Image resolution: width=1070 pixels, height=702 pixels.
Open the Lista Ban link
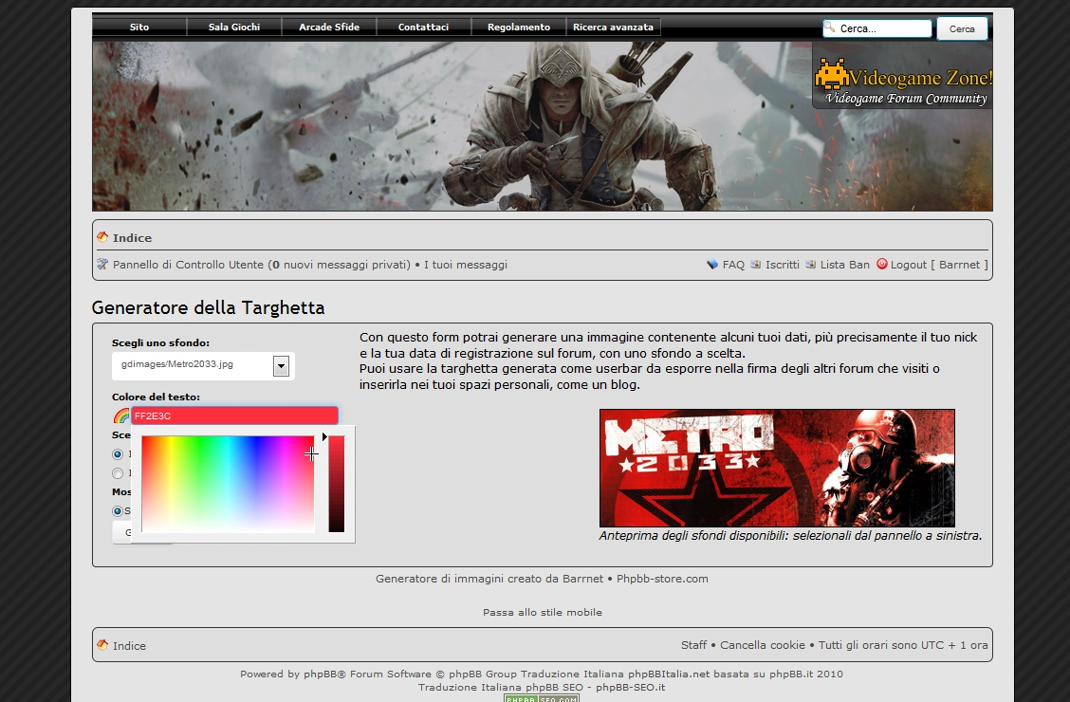click(x=845, y=265)
